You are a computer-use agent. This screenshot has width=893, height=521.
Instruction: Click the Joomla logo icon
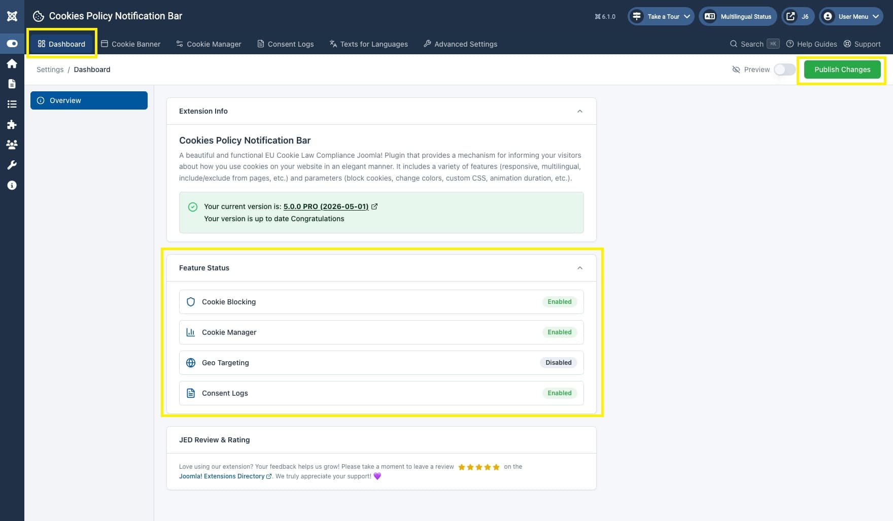[12, 16]
